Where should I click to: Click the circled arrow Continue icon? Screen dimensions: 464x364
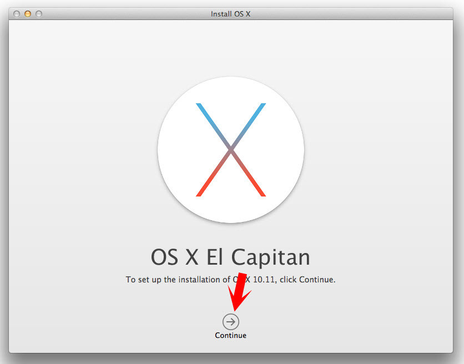(231, 321)
